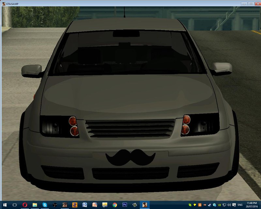Viewport: 261px width, 209px height.
Task: Open PowerPoint from the taskbar
Action: (95, 205)
